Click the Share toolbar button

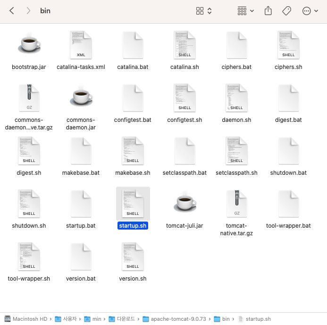point(268,11)
